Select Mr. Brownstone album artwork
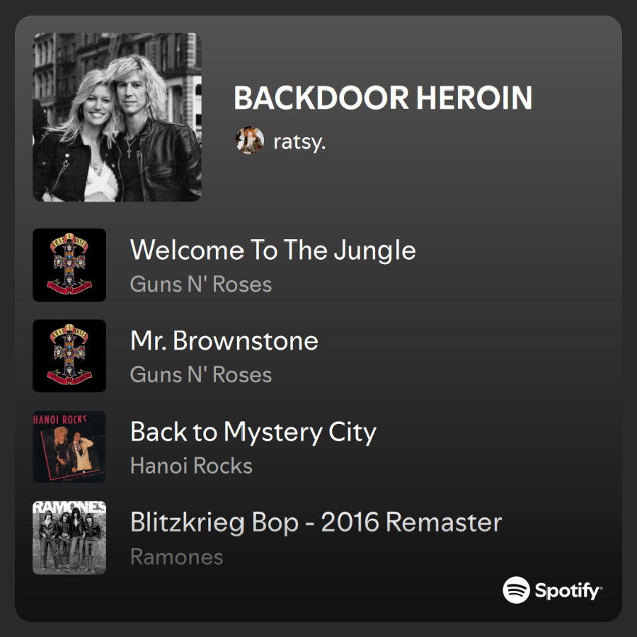This screenshot has height=637, width=637. (x=69, y=356)
